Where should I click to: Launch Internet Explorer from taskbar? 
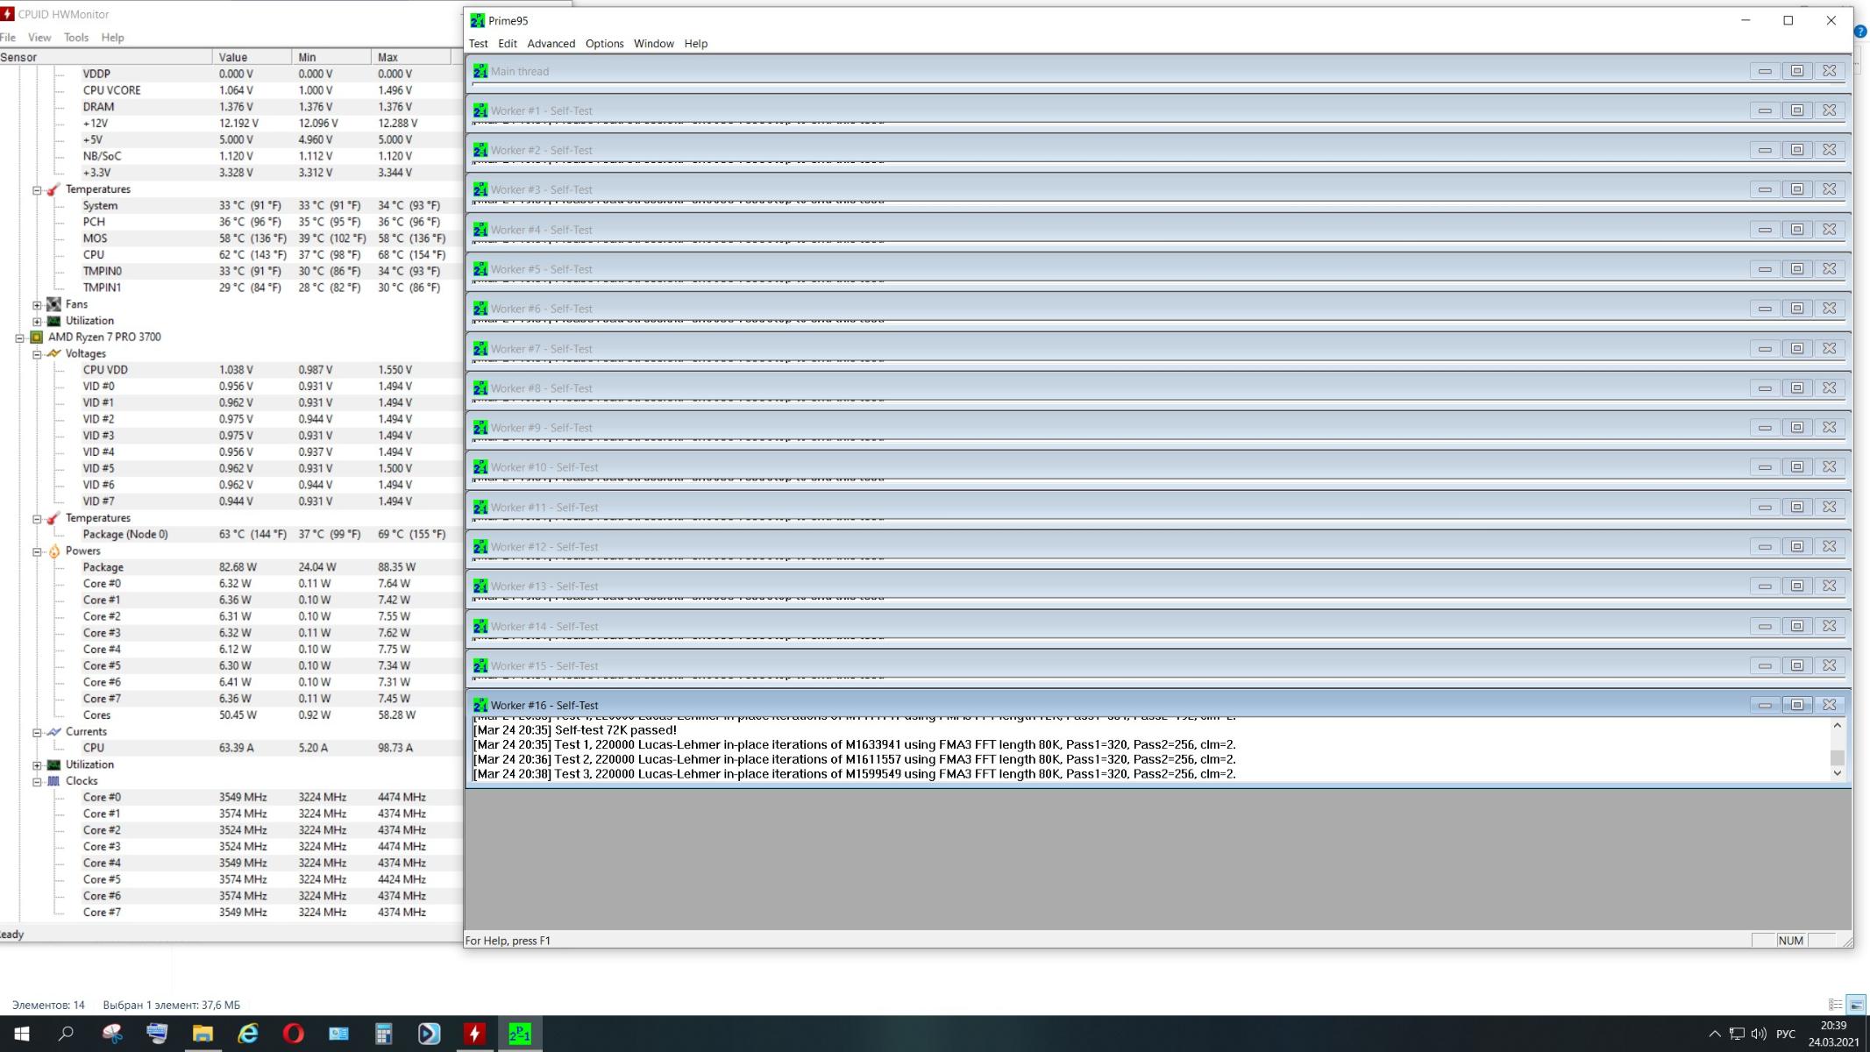click(248, 1034)
